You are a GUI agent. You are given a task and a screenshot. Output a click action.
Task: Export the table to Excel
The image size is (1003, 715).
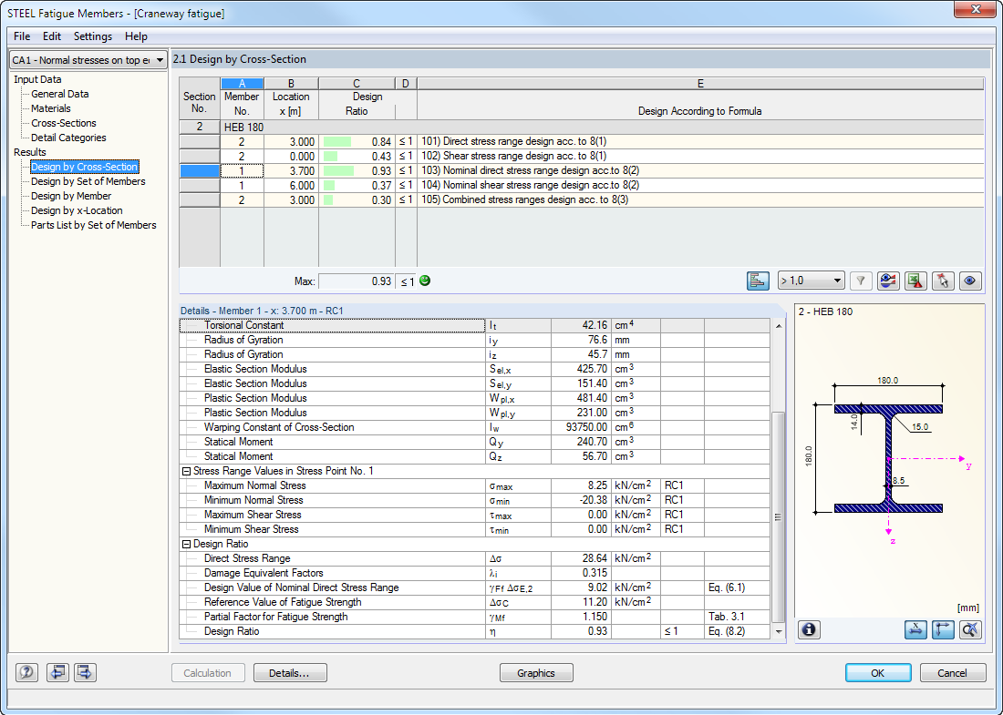[x=915, y=281]
